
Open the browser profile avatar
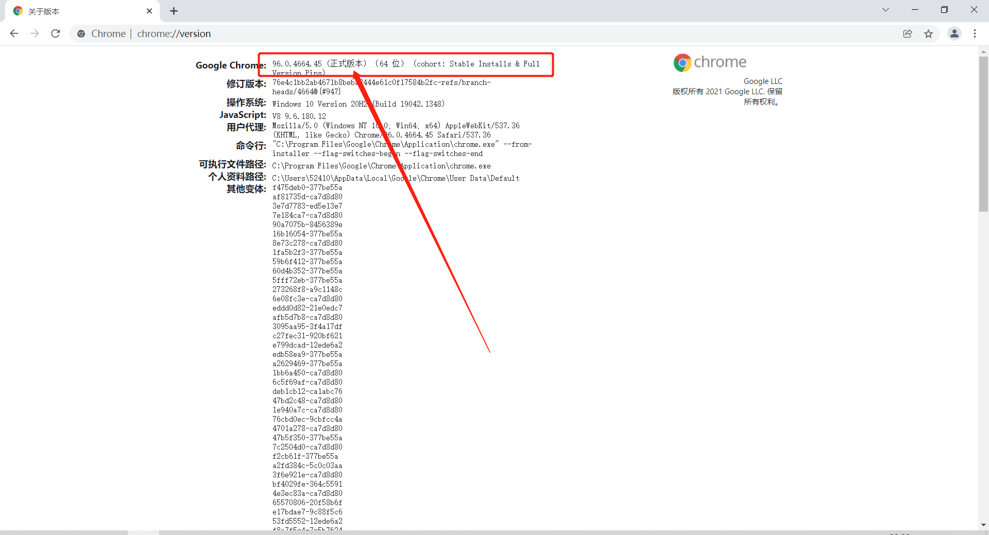[x=954, y=33]
